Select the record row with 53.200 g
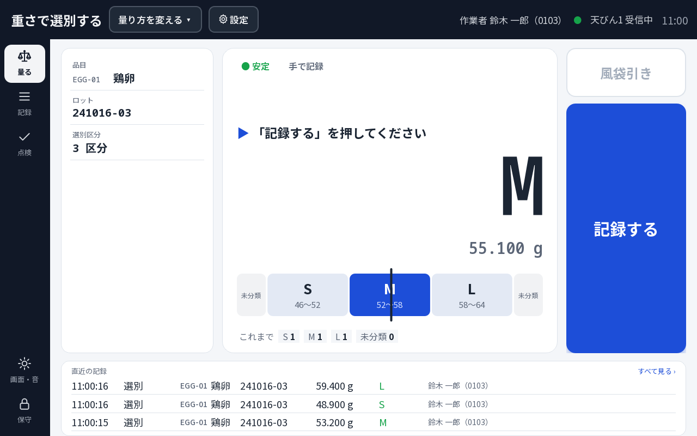The height and width of the screenshot is (436, 697). point(374,422)
